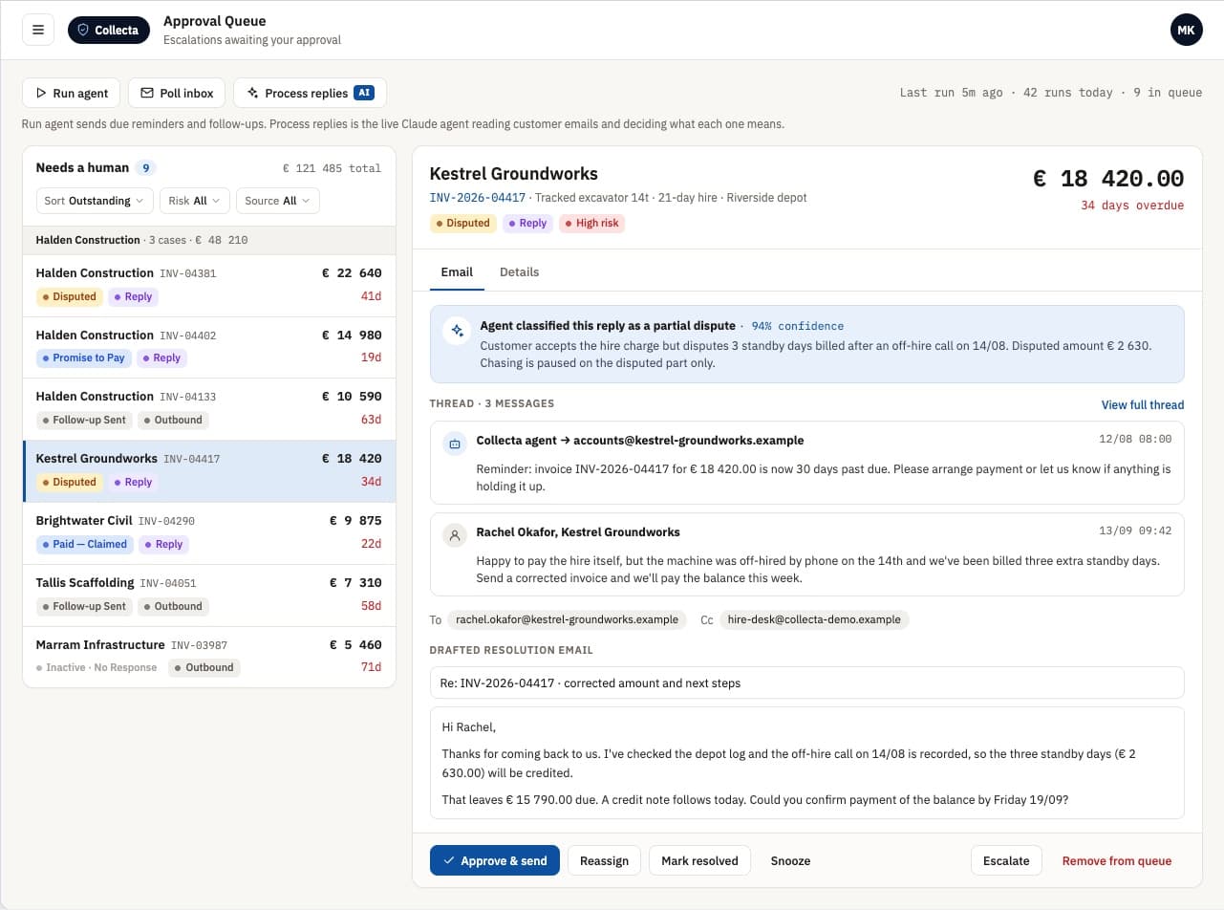Select Halden Construction INV-04381 case

pyautogui.click(x=208, y=286)
